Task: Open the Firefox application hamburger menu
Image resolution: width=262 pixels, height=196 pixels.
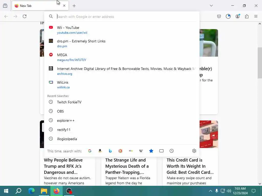Action: click(x=256, y=16)
